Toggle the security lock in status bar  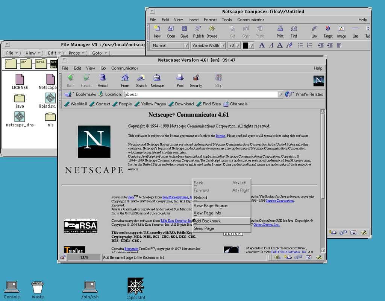pos(63,257)
